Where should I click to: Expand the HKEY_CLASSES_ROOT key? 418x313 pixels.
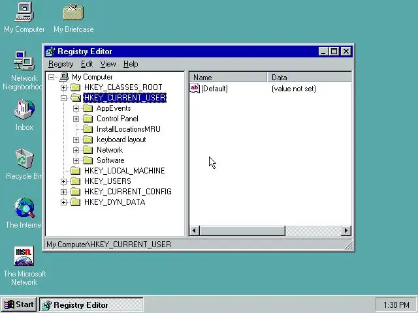(x=63, y=87)
